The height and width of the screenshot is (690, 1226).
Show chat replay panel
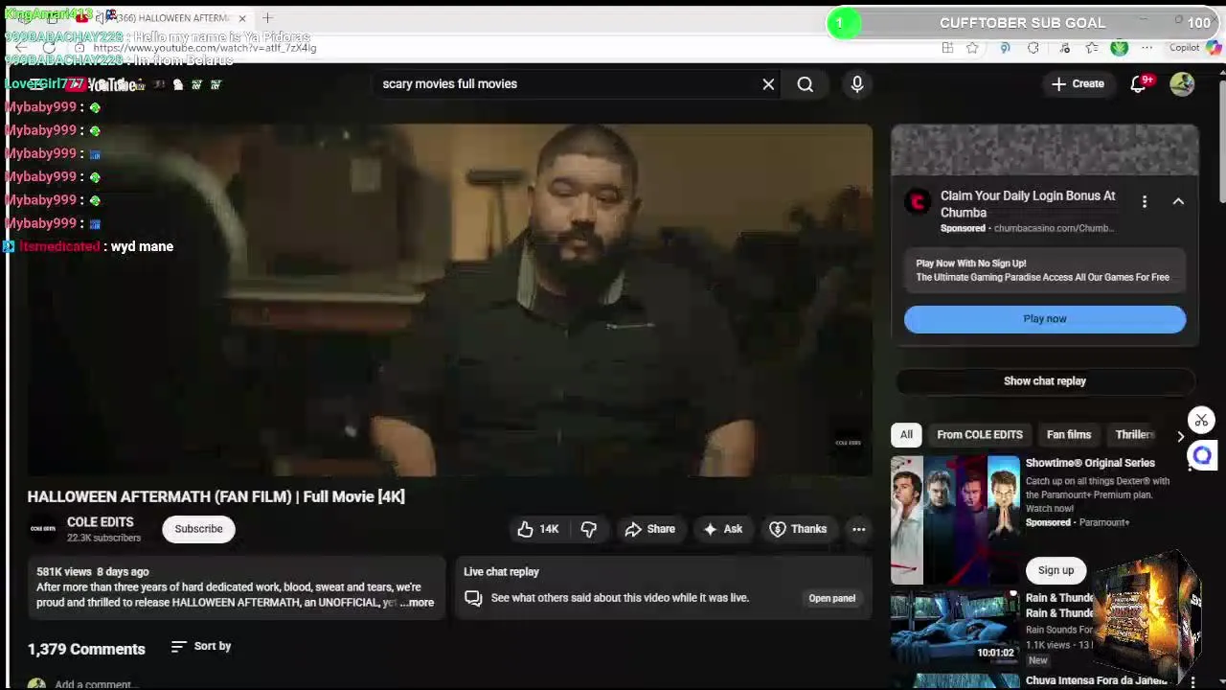pyautogui.click(x=1044, y=381)
